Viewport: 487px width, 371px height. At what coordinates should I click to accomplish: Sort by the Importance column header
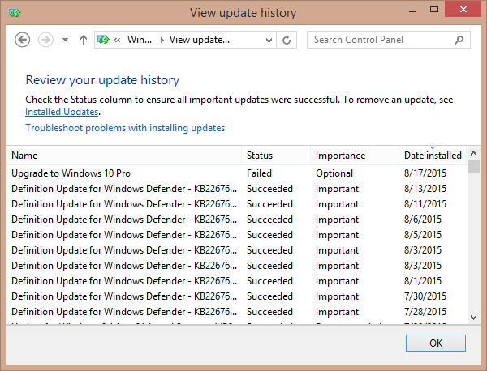click(340, 156)
